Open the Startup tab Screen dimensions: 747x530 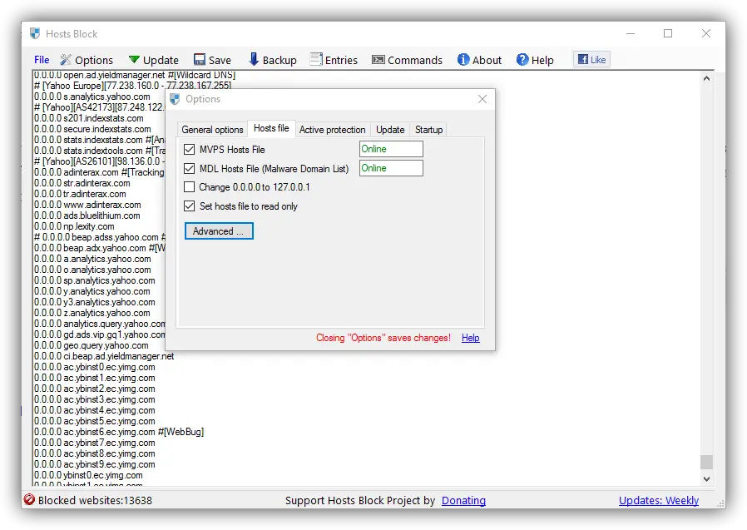[x=428, y=130]
